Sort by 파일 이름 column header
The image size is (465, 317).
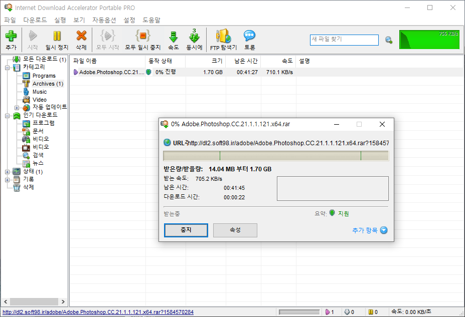(108, 61)
